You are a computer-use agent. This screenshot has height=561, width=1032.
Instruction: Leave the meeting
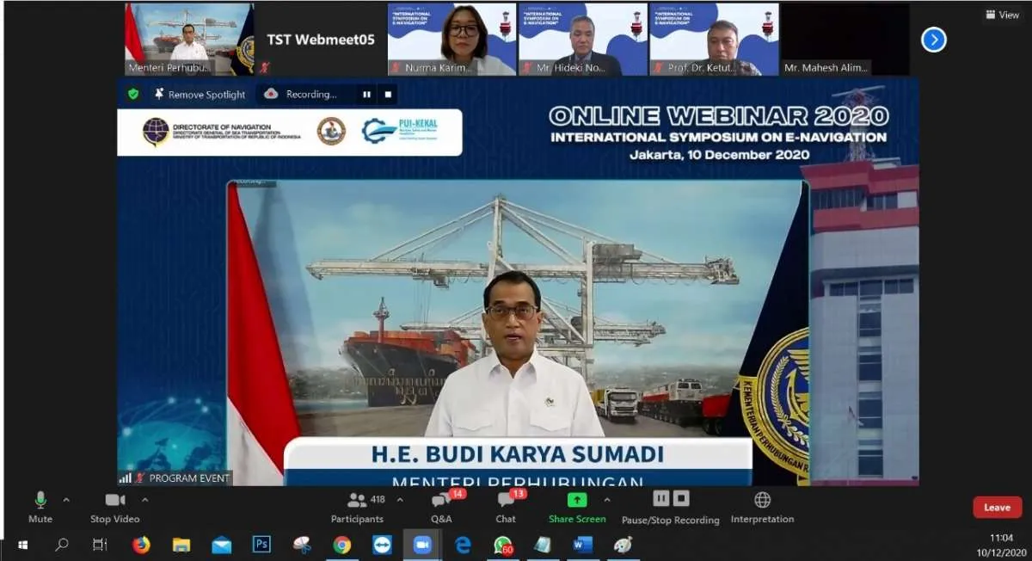pos(996,507)
